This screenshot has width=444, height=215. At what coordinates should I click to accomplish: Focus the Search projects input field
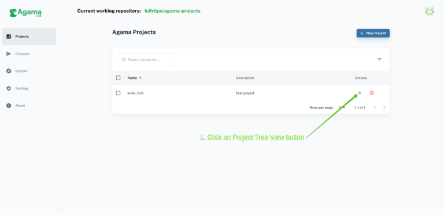[x=147, y=59]
